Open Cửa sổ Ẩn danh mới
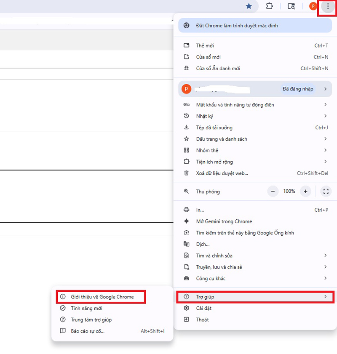Image resolution: width=337 pixels, height=354 pixels. [x=255, y=68]
